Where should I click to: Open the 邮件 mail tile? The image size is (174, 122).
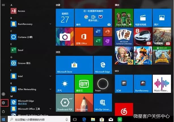[93, 18]
